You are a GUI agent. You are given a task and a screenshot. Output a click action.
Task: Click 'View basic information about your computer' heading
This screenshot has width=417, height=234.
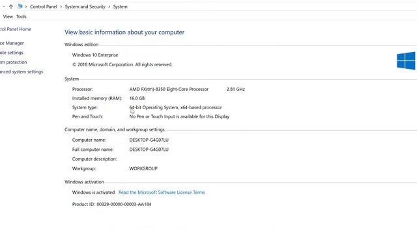click(x=124, y=32)
